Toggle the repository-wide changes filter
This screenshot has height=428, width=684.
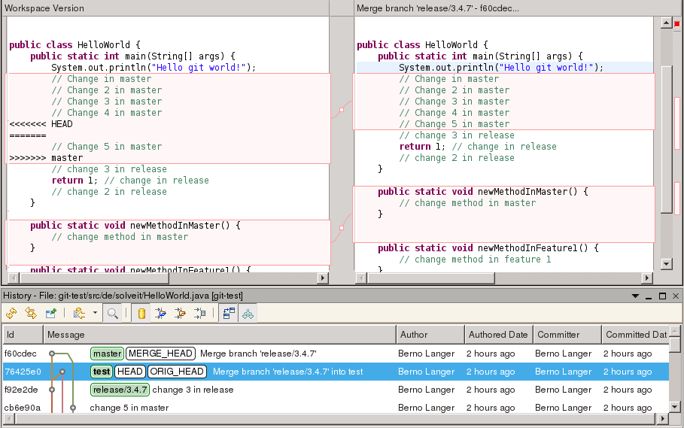[141, 314]
